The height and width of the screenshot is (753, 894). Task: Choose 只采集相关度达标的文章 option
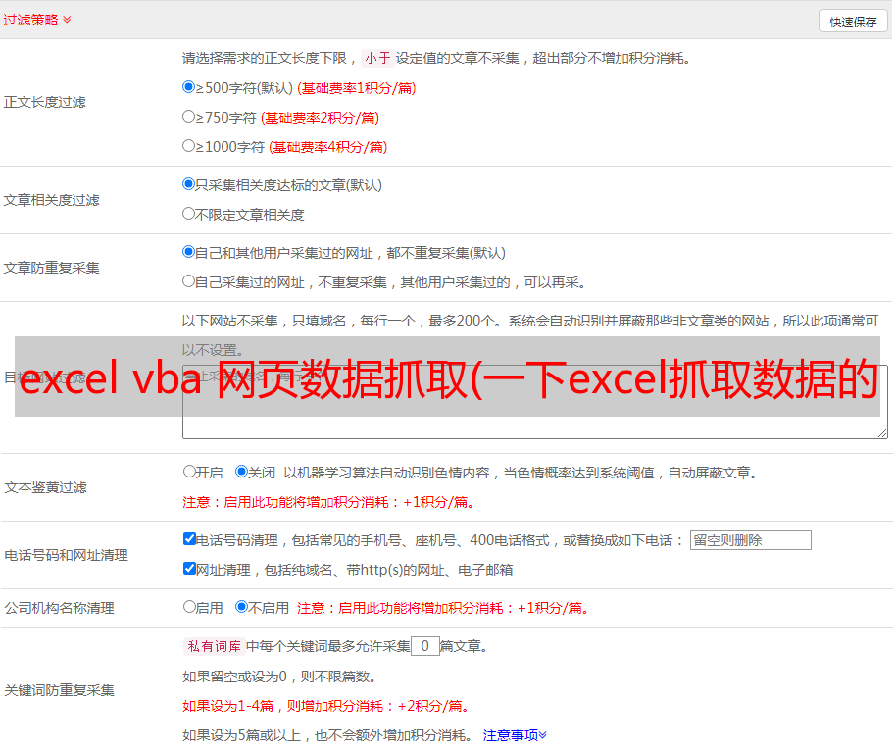point(188,183)
